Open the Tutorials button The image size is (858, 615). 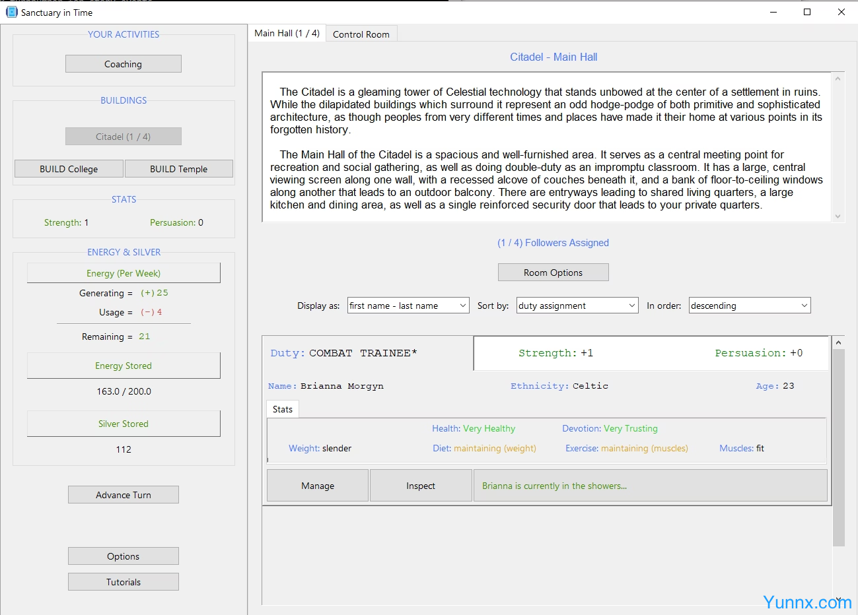pos(124,582)
